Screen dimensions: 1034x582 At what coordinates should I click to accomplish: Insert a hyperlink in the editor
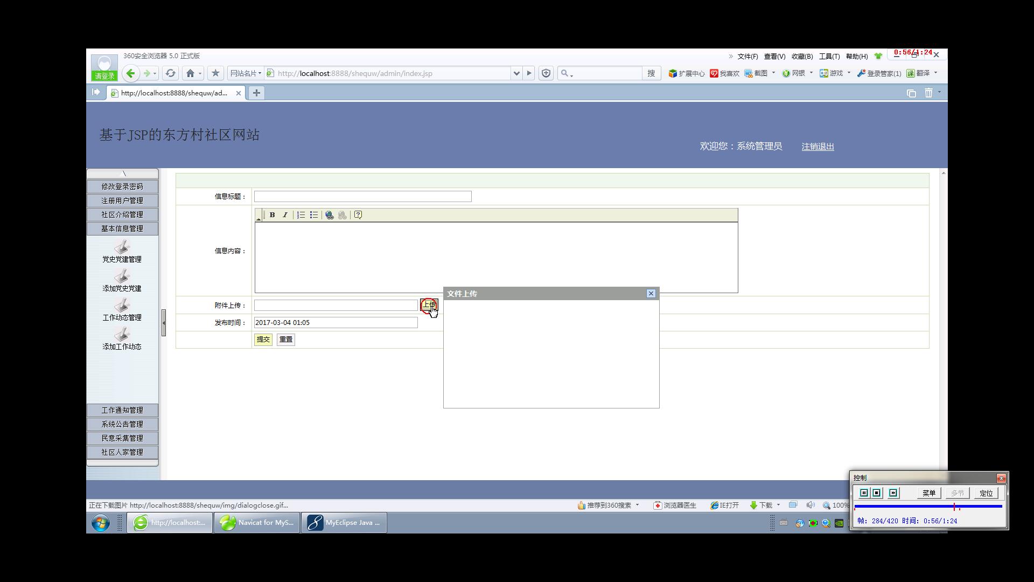[330, 215]
